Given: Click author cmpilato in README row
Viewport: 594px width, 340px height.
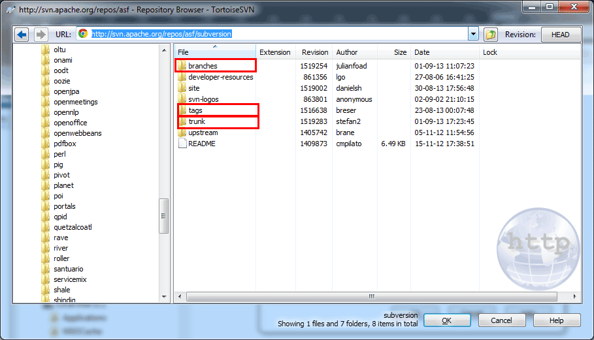Looking at the screenshot, I should click(348, 144).
